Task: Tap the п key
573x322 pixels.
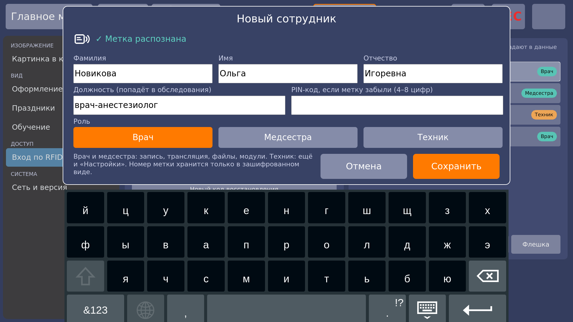Action: click(x=246, y=242)
